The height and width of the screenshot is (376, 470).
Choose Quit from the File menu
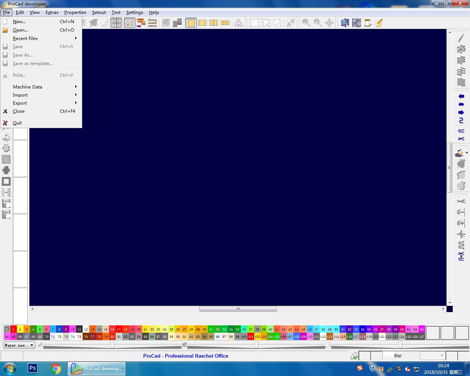click(x=41, y=123)
